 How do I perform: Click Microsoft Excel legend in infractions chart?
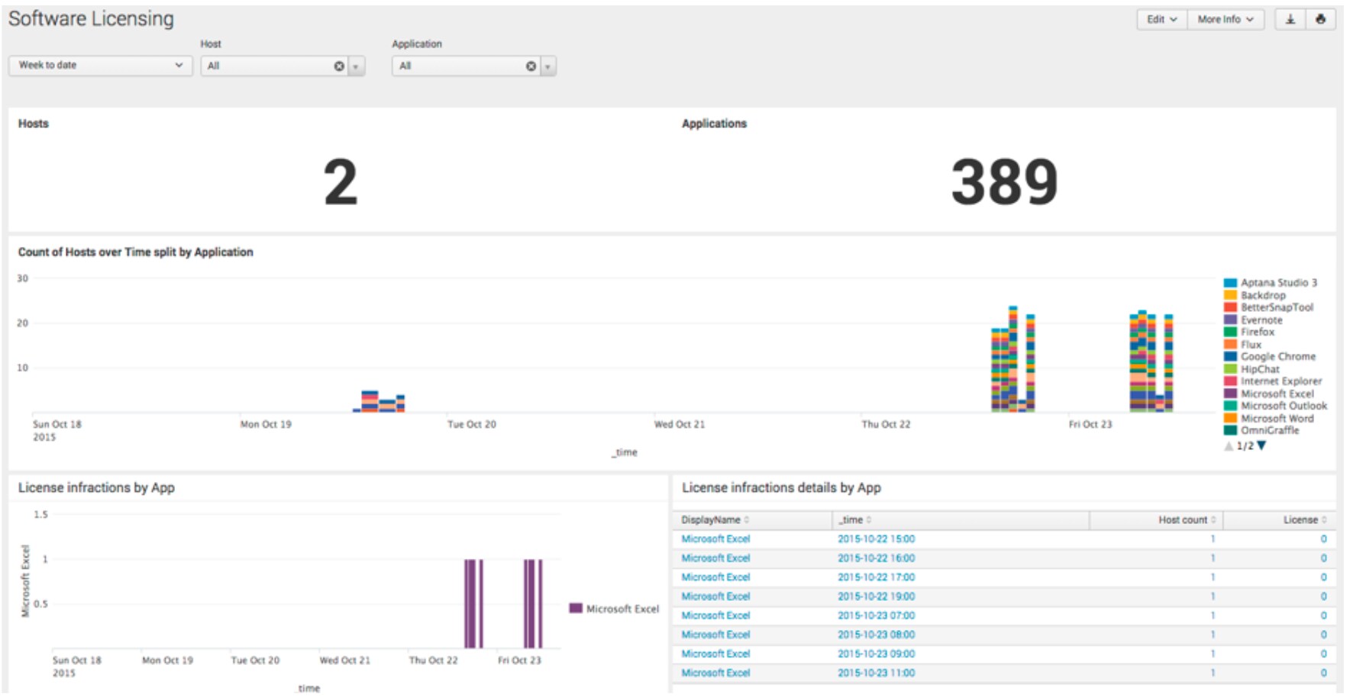click(x=615, y=609)
